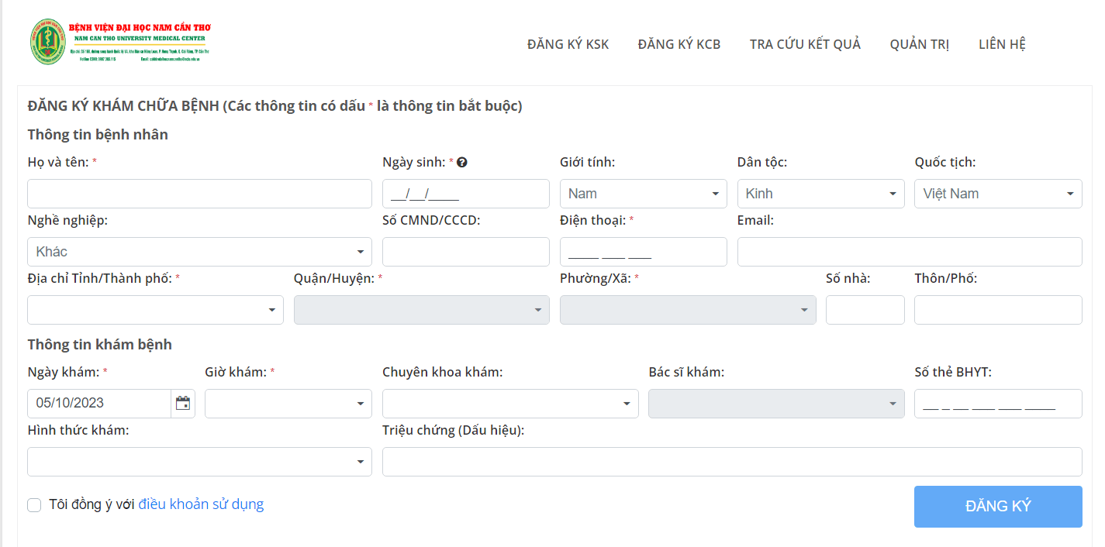Viewport: 1105px width, 547px height.
Task: Focus the Họ và tên text field
Action: coord(199,194)
